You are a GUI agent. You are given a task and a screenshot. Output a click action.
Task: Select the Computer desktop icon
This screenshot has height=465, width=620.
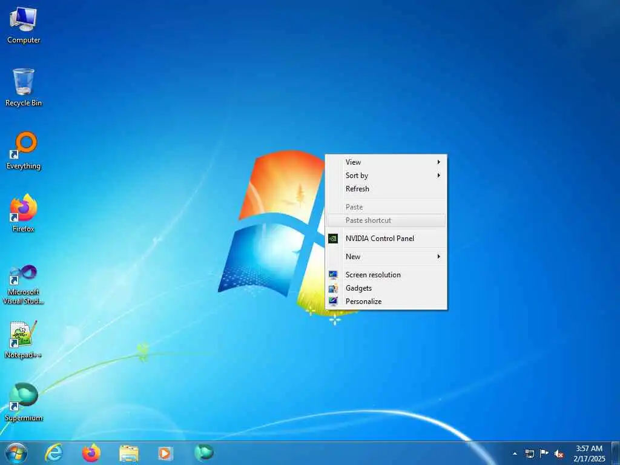(24, 24)
